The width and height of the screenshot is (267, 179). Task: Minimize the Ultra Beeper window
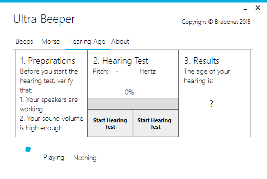245,9
